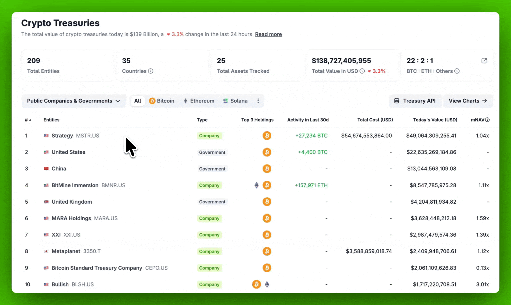This screenshot has height=305, width=511.
Task: Click the Ethereum icon in Bullish row
Action: pyautogui.click(x=267, y=284)
